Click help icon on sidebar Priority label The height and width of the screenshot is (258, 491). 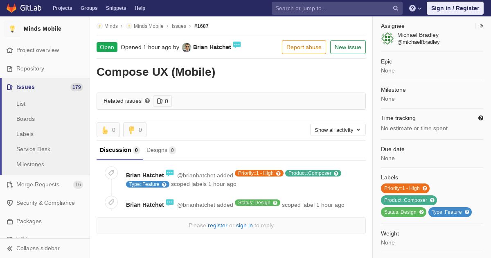pyautogui.click(x=425, y=188)
